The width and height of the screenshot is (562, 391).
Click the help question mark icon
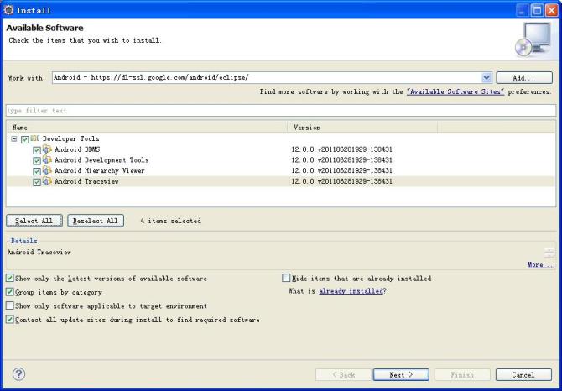(18, 374)
